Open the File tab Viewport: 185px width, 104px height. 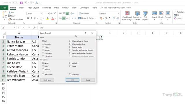pos(4,8)
